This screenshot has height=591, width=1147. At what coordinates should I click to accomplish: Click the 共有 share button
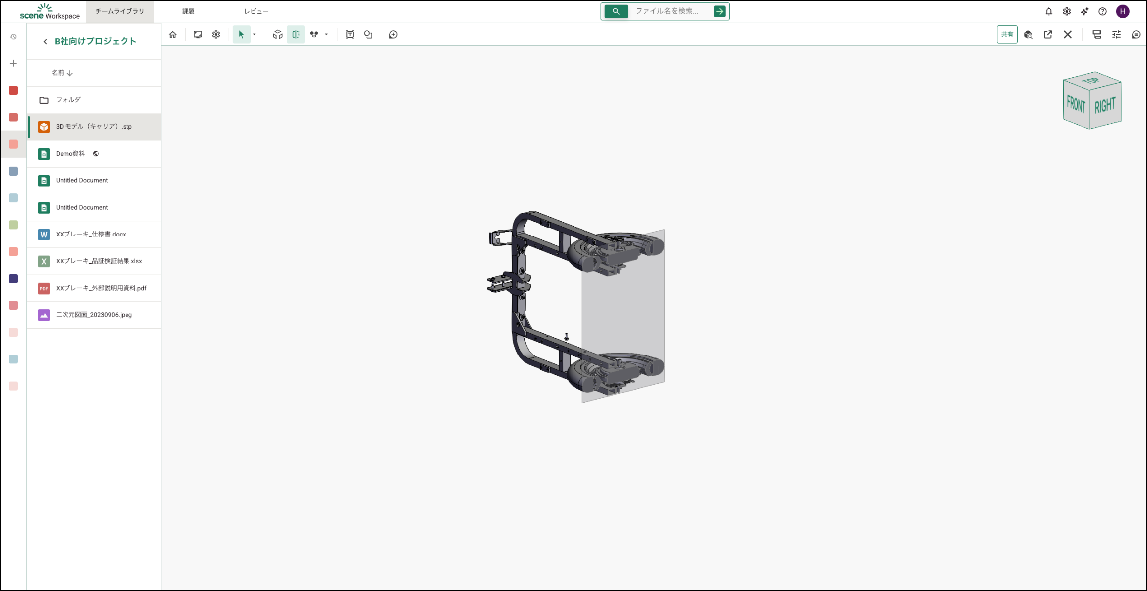[1007, 35]
